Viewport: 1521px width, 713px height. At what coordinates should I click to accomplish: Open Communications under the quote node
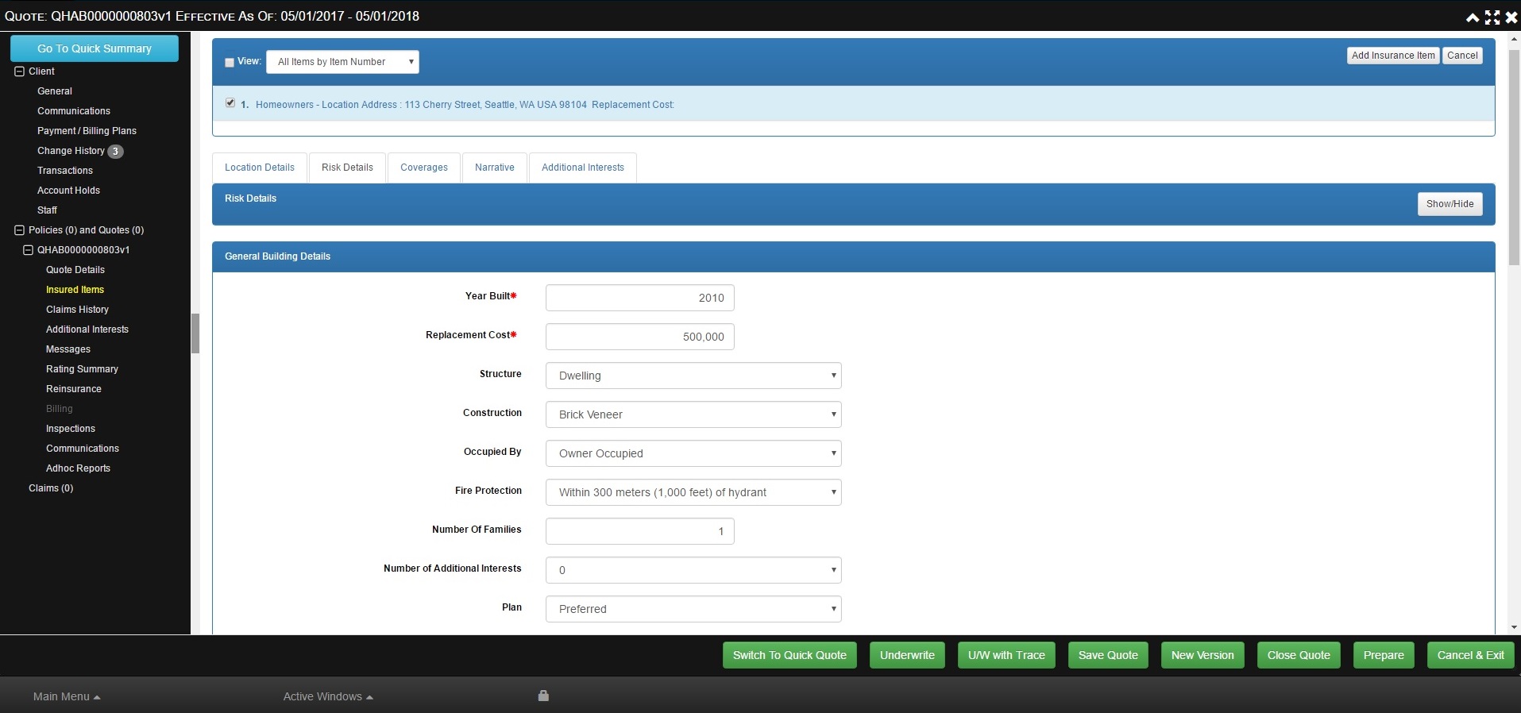[x=83, y=449]
